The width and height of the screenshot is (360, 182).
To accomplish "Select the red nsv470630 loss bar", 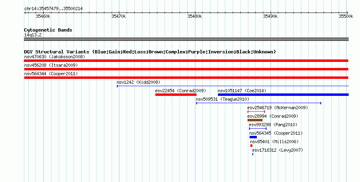I will [x=186, y=61].
